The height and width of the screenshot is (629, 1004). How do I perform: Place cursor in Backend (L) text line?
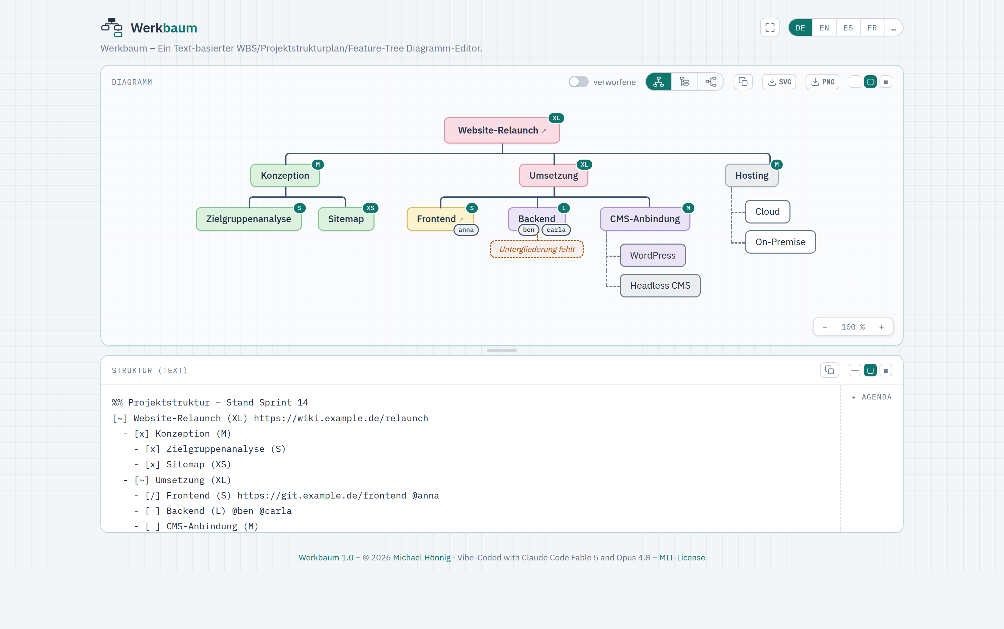point(213,511)
